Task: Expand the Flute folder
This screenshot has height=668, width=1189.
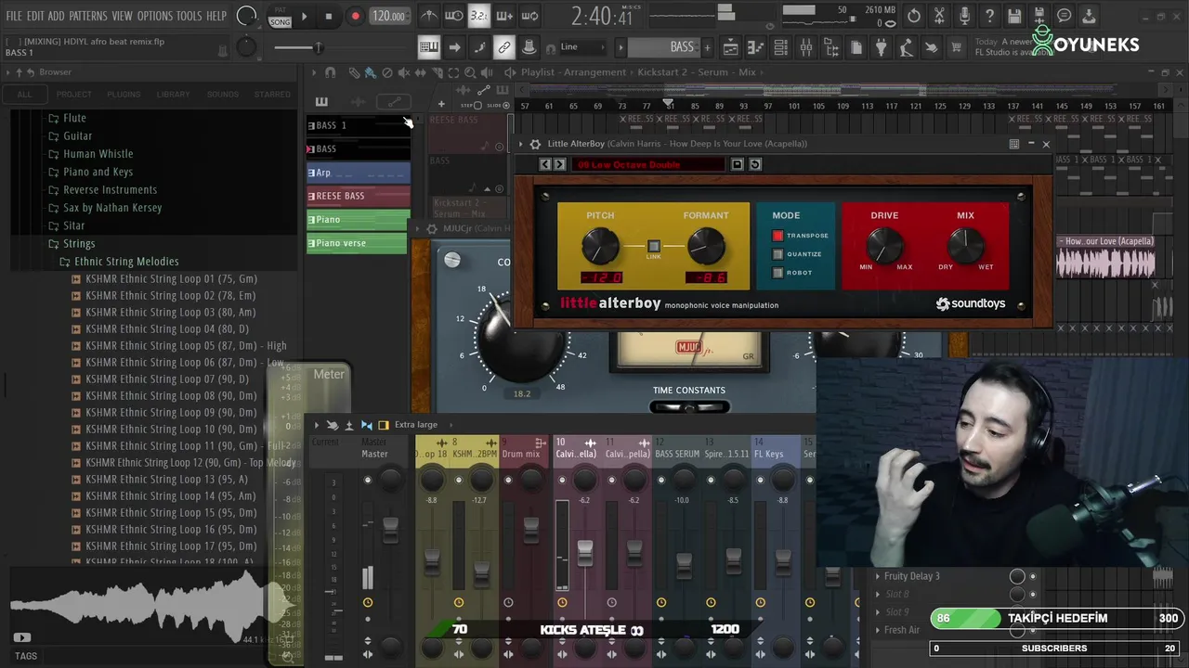Action: click(x=74, y=118)
